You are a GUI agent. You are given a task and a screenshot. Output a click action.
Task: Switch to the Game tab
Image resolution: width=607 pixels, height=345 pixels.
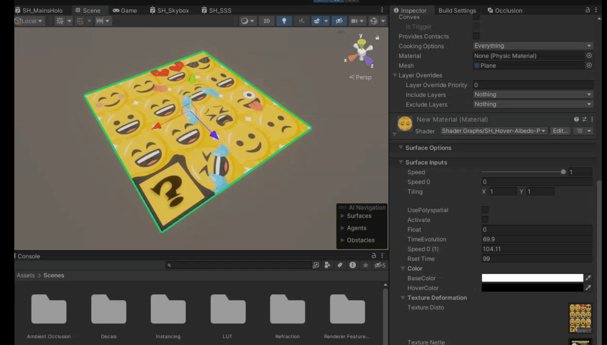pos(125,10)
